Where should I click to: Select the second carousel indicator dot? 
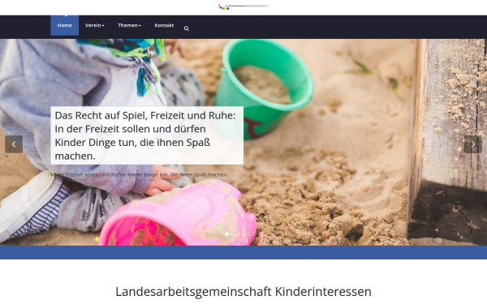232,234
